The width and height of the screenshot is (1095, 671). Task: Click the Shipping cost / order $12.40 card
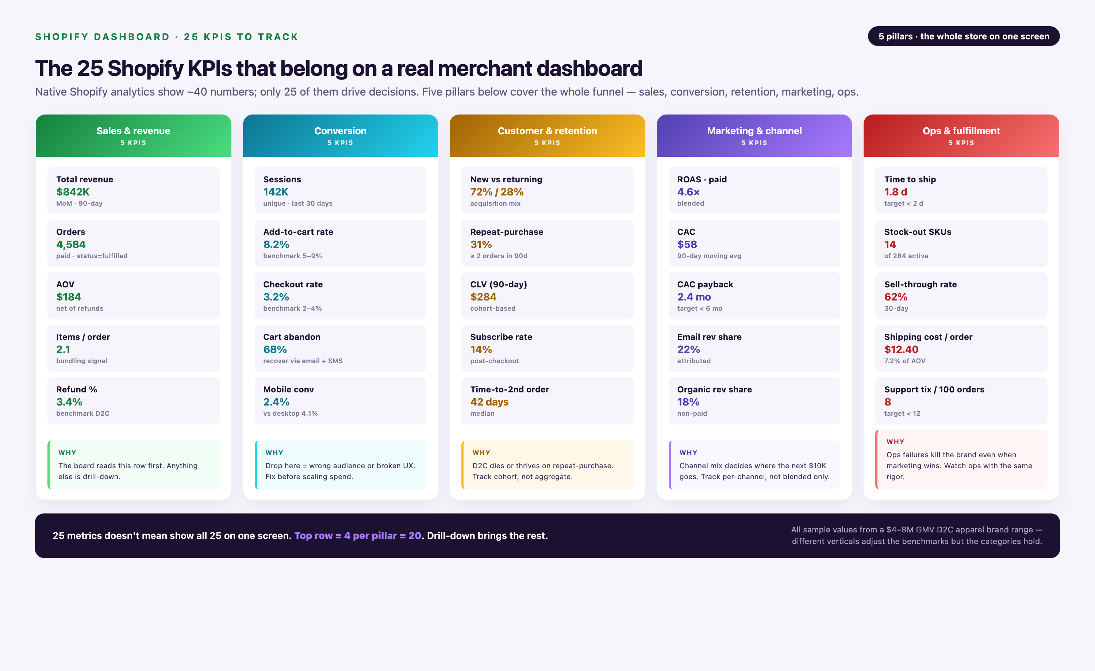(961, 348)
